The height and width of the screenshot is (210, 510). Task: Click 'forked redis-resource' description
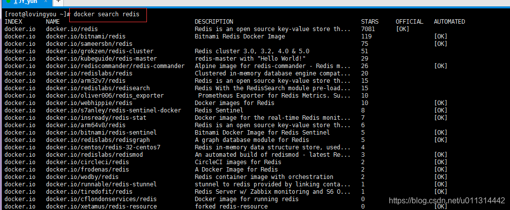(231, 207)
